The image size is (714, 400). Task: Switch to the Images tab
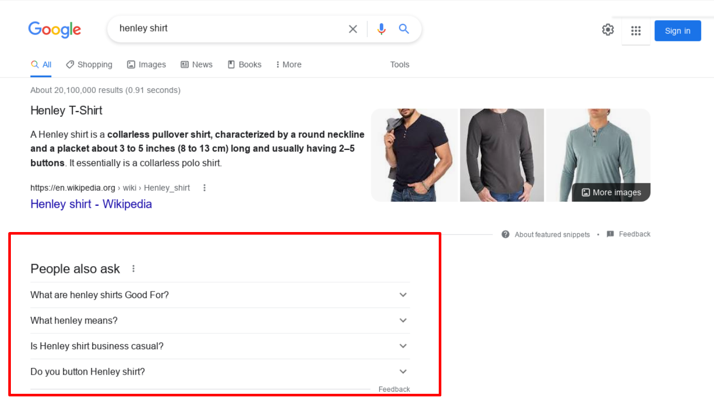[x=146, y=64]
